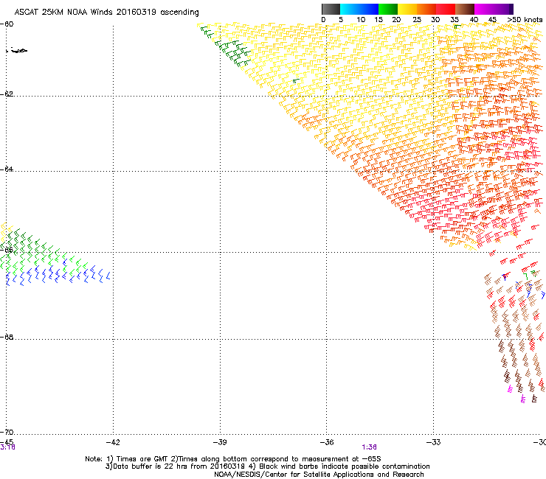Image resolution: width=546 pixels, height=479 pixels.
Task: Click the '15' label under the color bar
Action: coord(379,20)
